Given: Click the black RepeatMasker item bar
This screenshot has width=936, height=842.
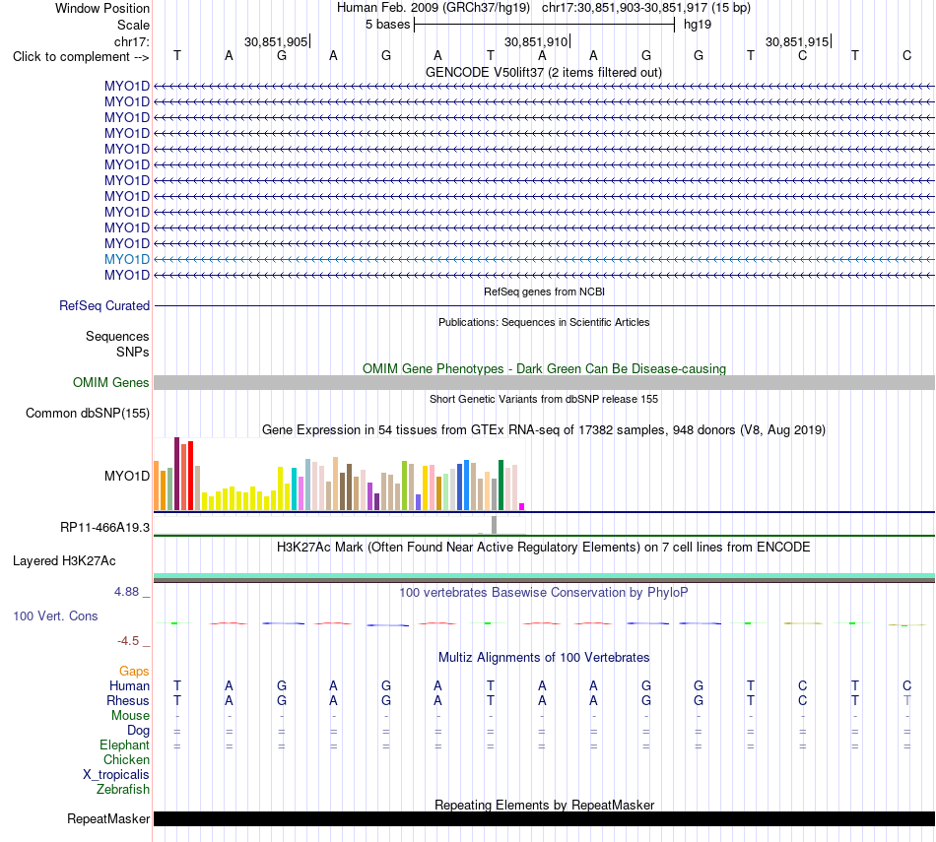Looking at the screenshot, I should pyautogui.click(x=544, y=818).
